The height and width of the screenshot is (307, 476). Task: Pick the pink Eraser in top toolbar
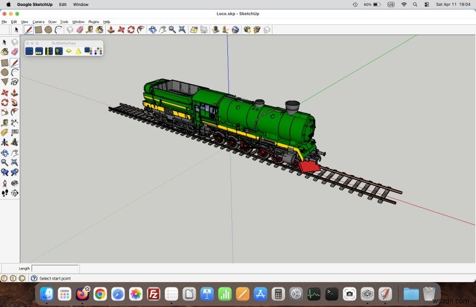coord(80,30)
